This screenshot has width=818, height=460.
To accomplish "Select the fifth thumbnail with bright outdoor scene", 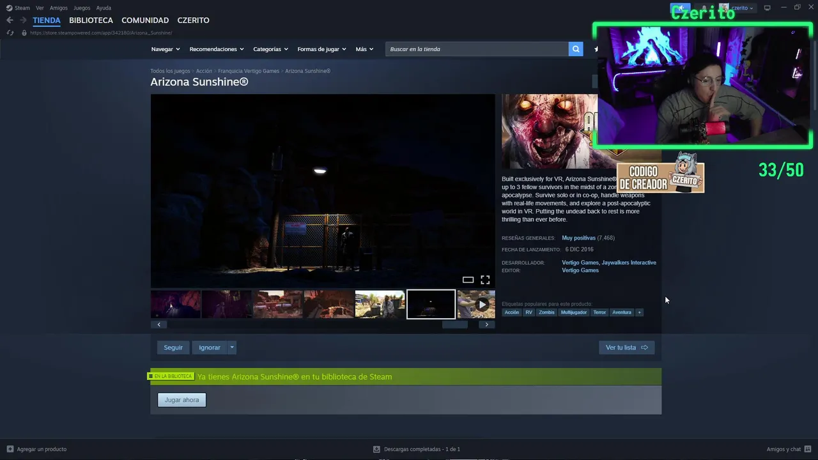I will coord(380,304).
